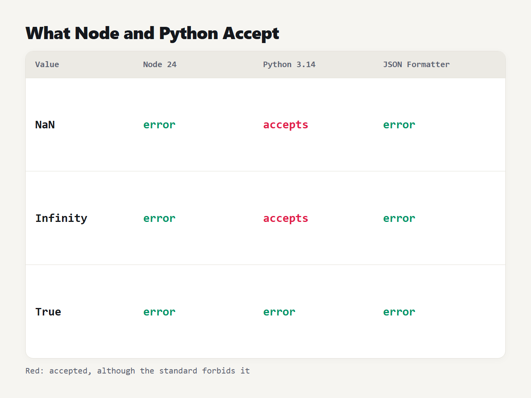Select the JSON Formatter column header
The image size is (531, 398).
416,64
